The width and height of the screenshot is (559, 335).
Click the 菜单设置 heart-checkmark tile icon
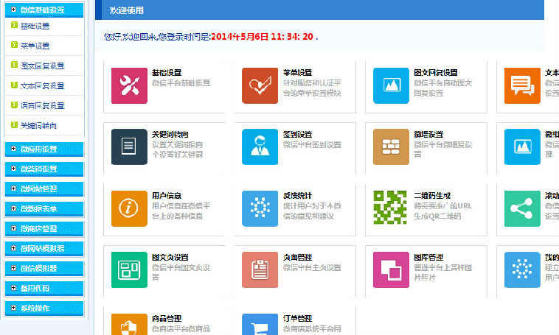(x=260, y=86)
